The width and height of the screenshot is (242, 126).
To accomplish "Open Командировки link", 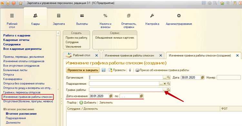I will point(13,79).
